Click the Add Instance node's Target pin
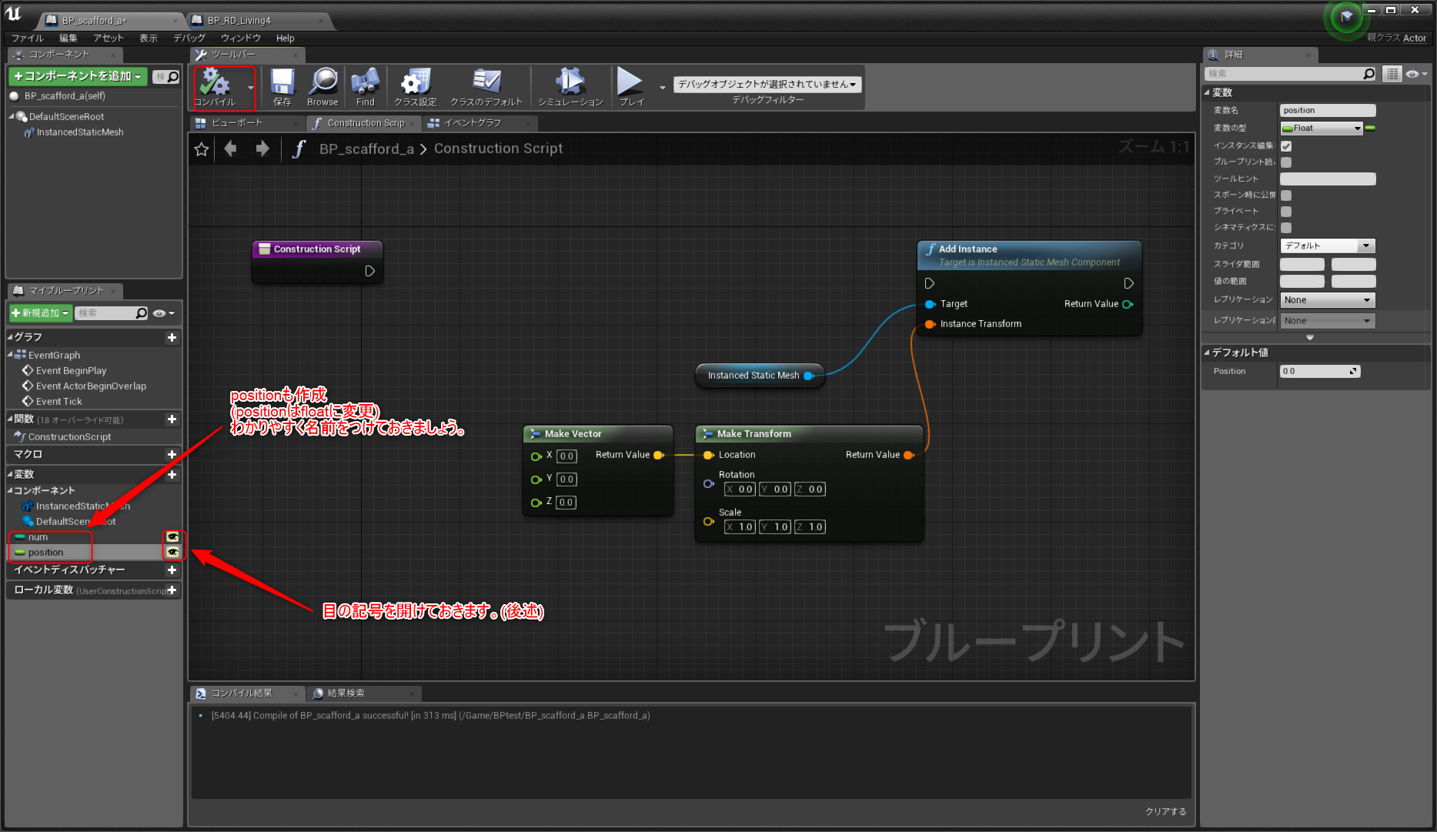This screenshot has height=832, width=1437. [x=930, y=304]
